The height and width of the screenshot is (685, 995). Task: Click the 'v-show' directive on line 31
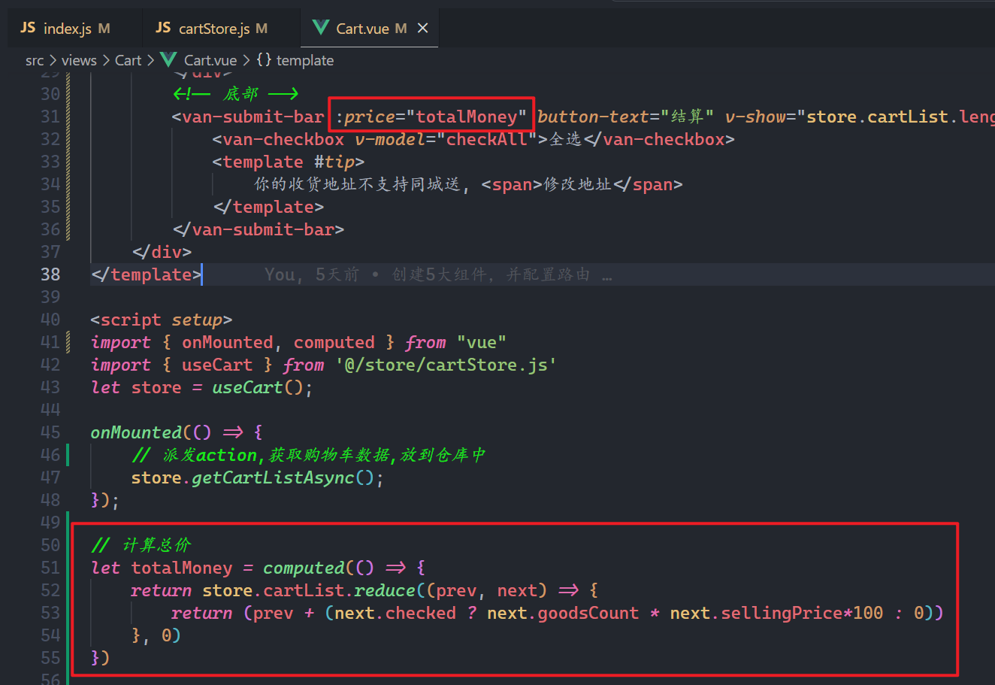755,117
